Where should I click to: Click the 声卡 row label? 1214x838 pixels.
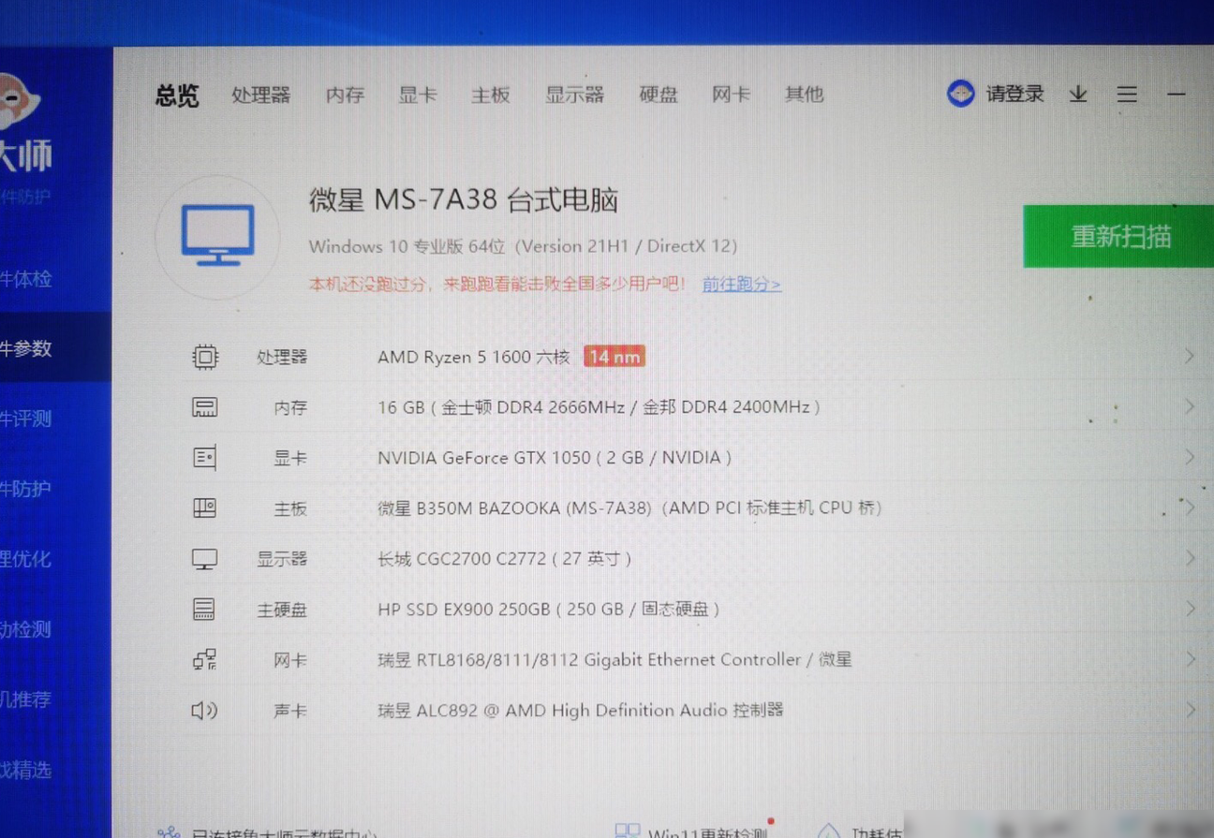pos(290,711)
